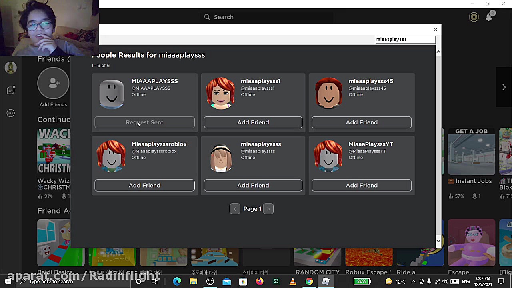Open Microsoft Edge from the taskbar

point(177,282)
